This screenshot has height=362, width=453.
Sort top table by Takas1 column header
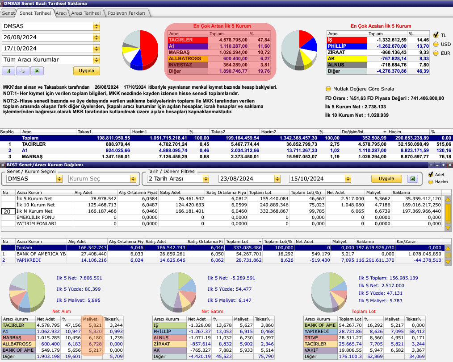tap(104, 132)
